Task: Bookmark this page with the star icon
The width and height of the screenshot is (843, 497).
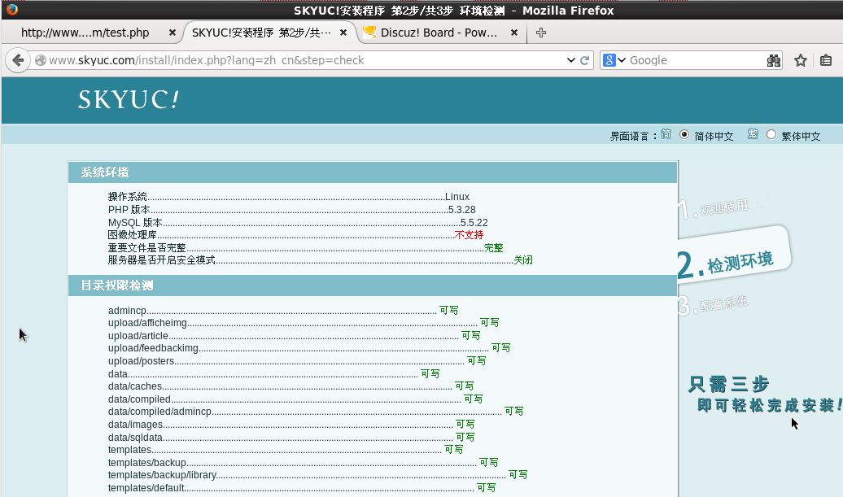Action: pyautogui.click(x=801, y=60)
